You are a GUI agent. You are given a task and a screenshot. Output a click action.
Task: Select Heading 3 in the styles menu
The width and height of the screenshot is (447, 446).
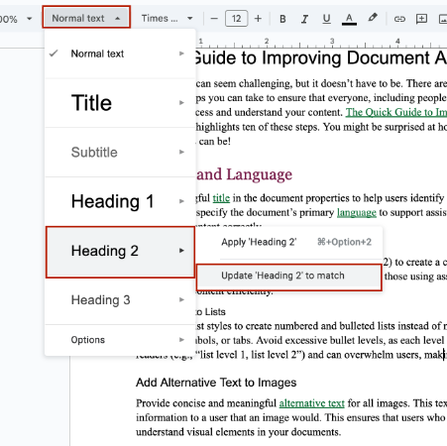[x=120, y=300]
